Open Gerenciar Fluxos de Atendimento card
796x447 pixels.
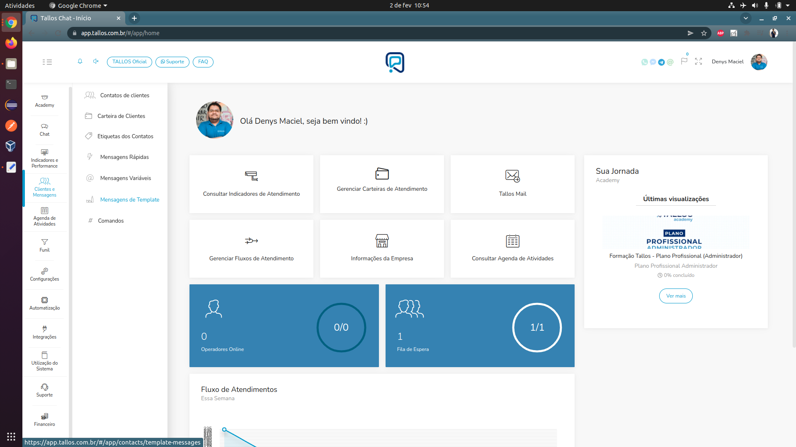click(251, 249)
